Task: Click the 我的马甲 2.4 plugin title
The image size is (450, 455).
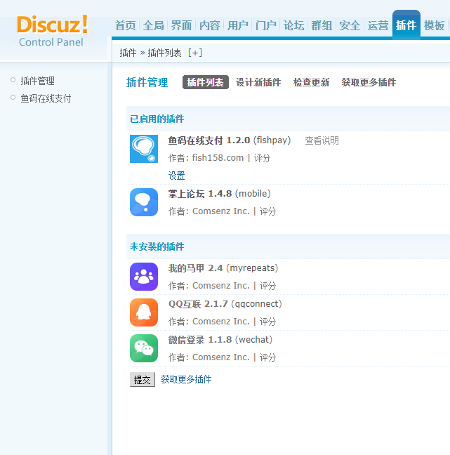Action: pyautogui.click(x=196, y=268)
